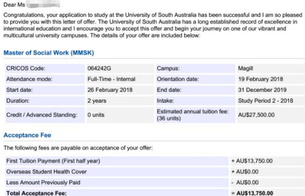The image size is (305, 196).
Task: Click the 'Master of Social Work (MMSK)' heading
Action: [x=49, y=53]
